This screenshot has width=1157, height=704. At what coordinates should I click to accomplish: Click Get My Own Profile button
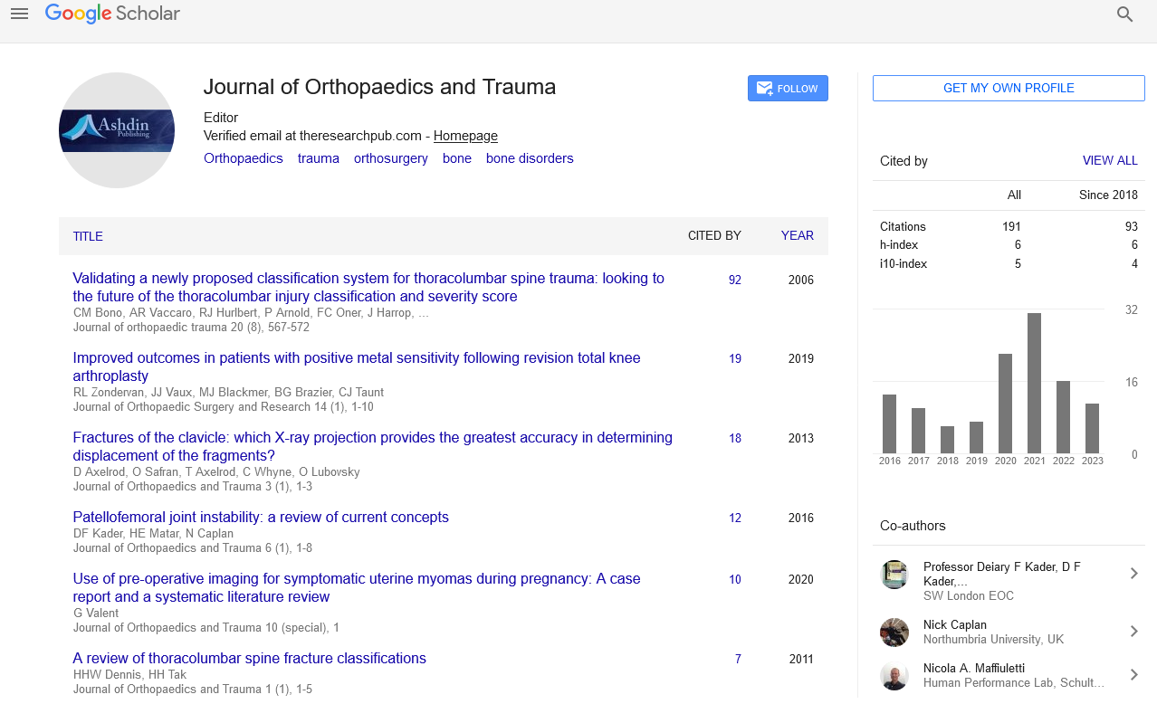click(1009, 89)
